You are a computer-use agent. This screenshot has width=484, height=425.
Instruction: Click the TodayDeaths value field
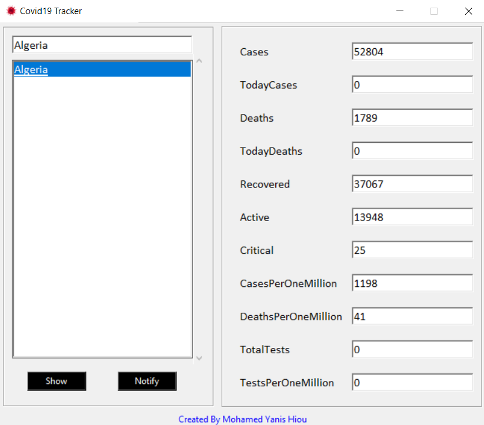412,151
